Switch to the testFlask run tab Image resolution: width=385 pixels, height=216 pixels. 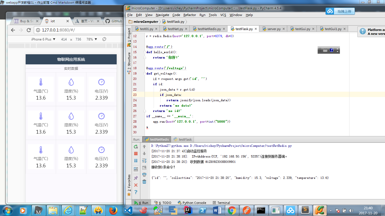click(x=183, y=139)
